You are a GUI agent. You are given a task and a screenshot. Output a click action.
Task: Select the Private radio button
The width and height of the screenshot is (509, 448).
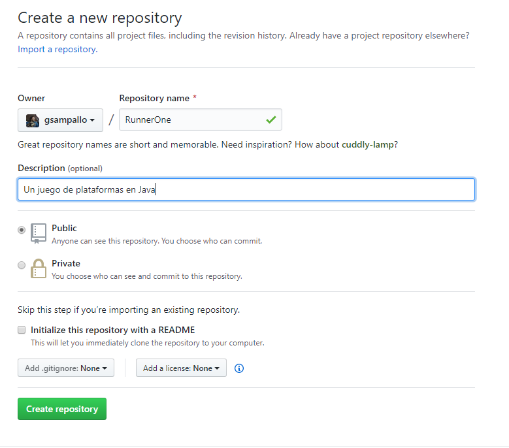(x=22, y=265)
